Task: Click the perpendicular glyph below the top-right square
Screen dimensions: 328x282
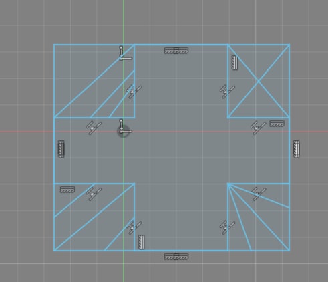Action: tap(258, 128)
